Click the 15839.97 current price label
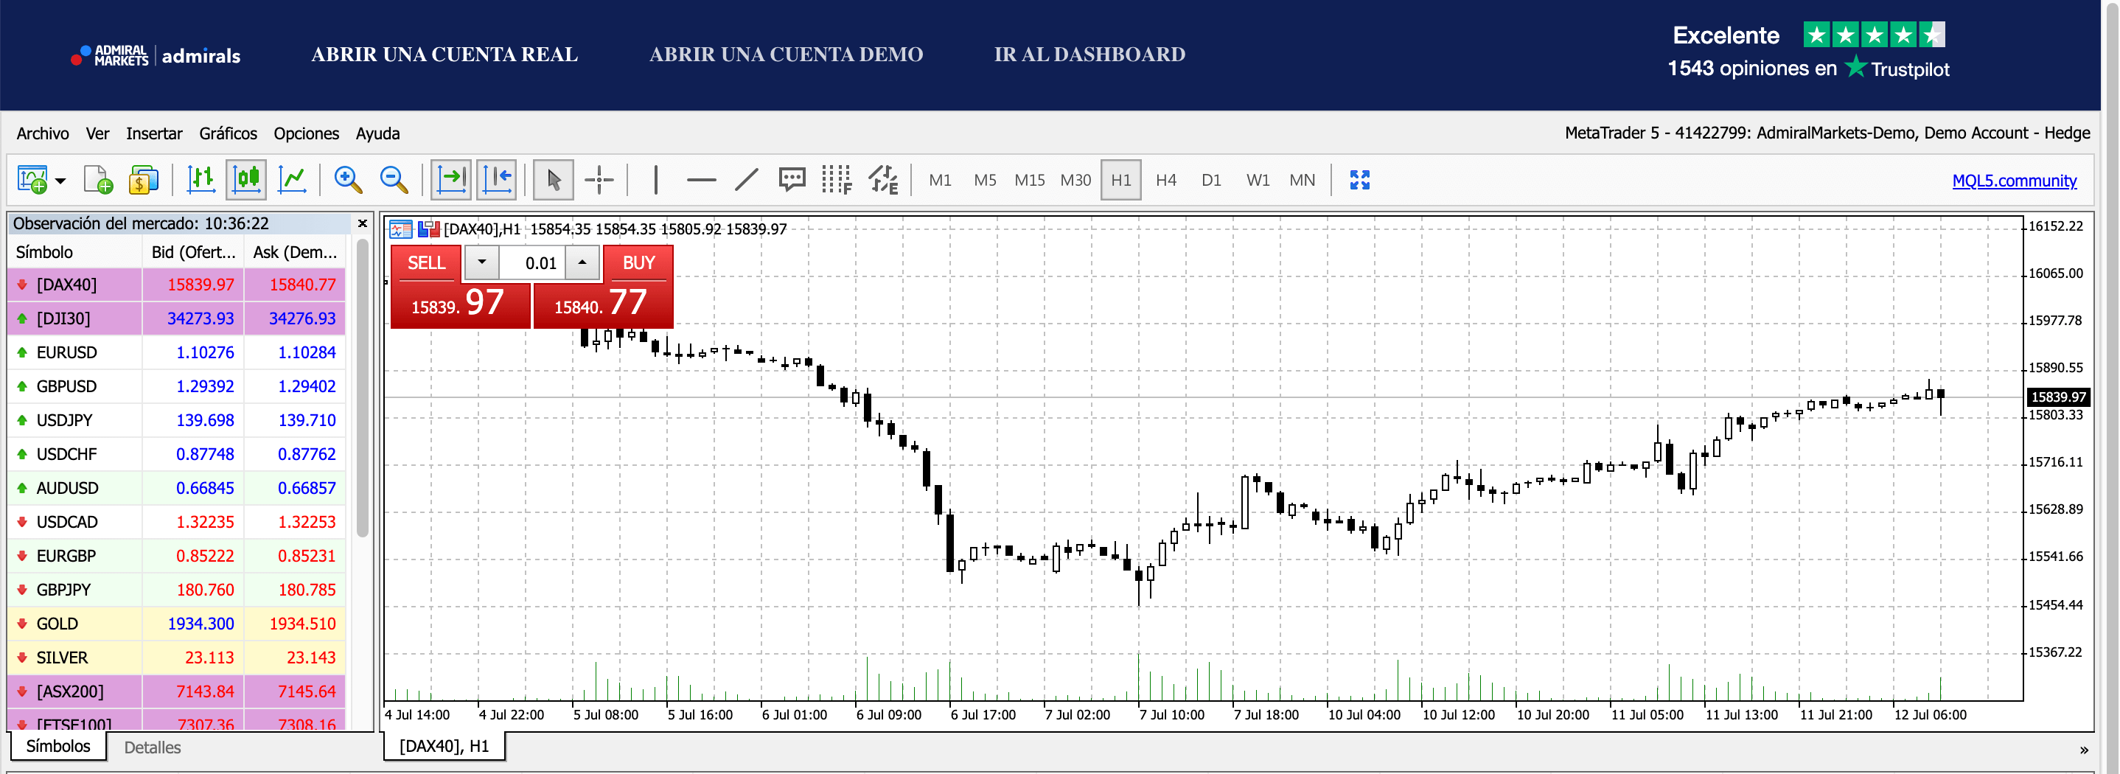 pyautogui.click(x=2057, y=397)
